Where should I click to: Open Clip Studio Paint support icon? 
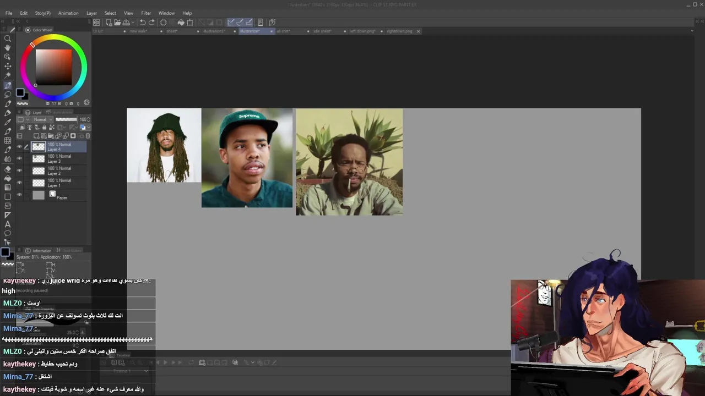pos(272,23)
